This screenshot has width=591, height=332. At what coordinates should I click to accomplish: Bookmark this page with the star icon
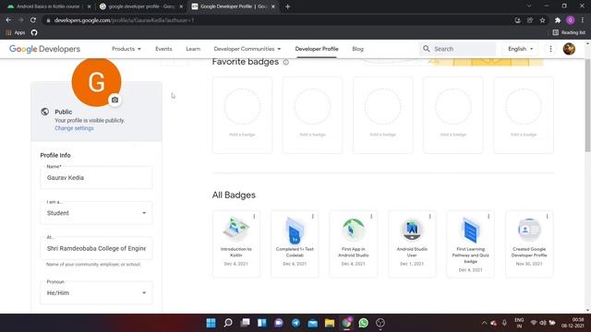coord(542,20)
